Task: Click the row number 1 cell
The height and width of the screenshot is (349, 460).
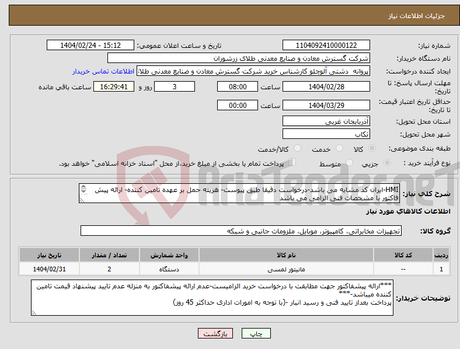Action: (x=441, y=269)
